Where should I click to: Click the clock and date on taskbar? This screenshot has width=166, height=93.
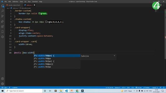click(156, 91)
